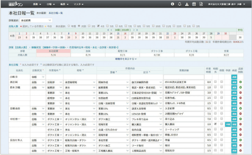This screenshot has width=252, height=155.
Task: Jump forward with the double-right arrow by 34期
Action: [137, 30]
